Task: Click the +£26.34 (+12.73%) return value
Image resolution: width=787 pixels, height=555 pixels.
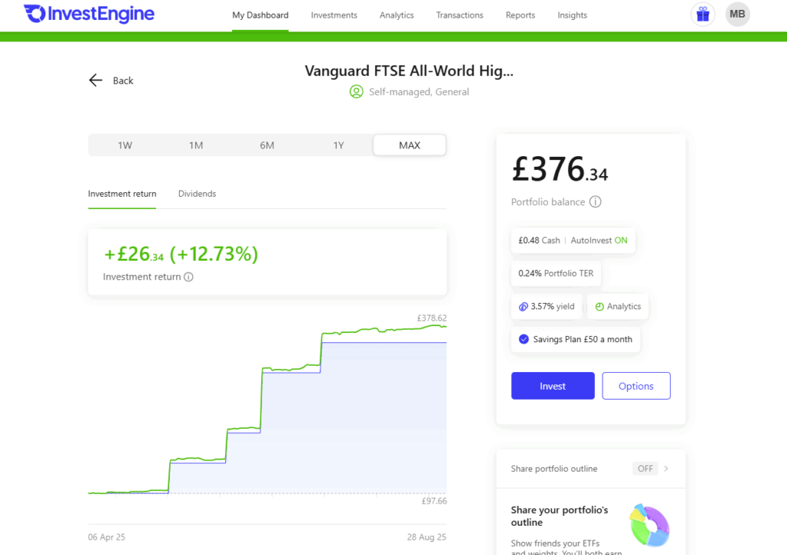Action: coord(181,254)
